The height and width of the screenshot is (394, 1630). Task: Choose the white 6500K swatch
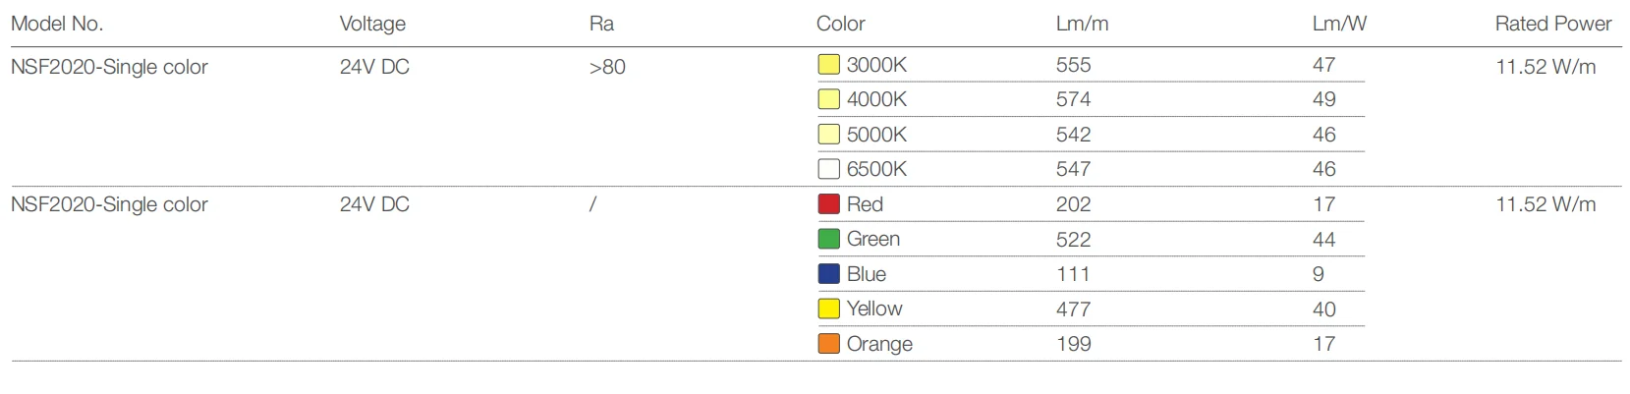[x=828, y=169]
